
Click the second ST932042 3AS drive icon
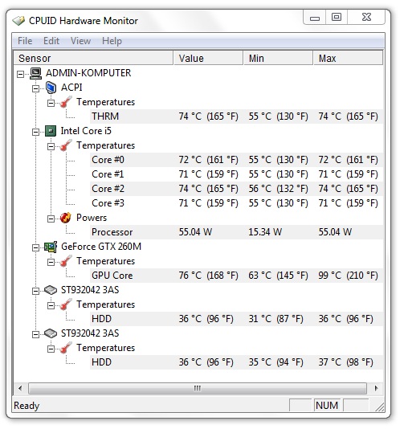51,333
